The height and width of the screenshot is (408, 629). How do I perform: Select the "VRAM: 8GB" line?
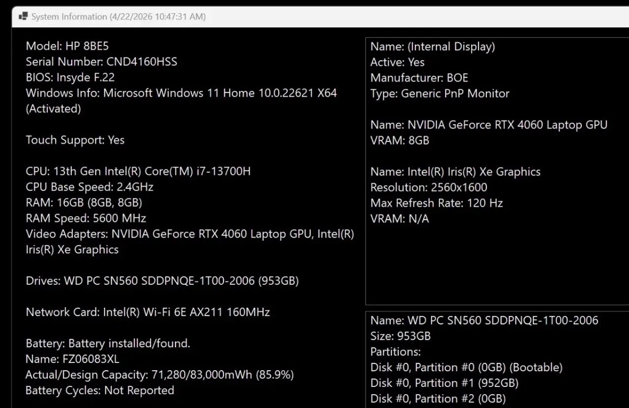click(x=400, y=141)
